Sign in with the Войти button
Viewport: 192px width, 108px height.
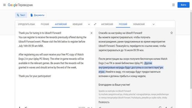pyautogui.click(x=183, y=5)
